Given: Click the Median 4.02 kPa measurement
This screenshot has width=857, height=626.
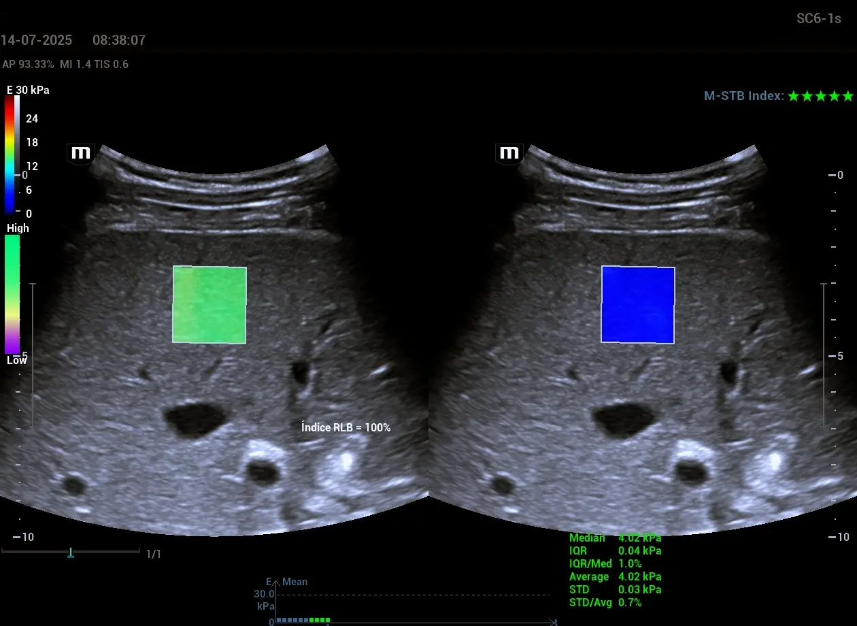Looking at the screenshot, I should pos(615,538).
